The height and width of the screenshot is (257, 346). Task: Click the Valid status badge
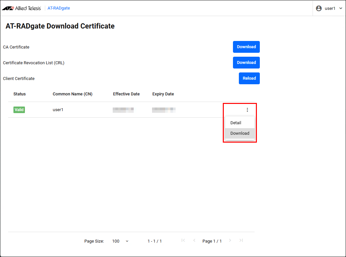[x=19, y=110]
